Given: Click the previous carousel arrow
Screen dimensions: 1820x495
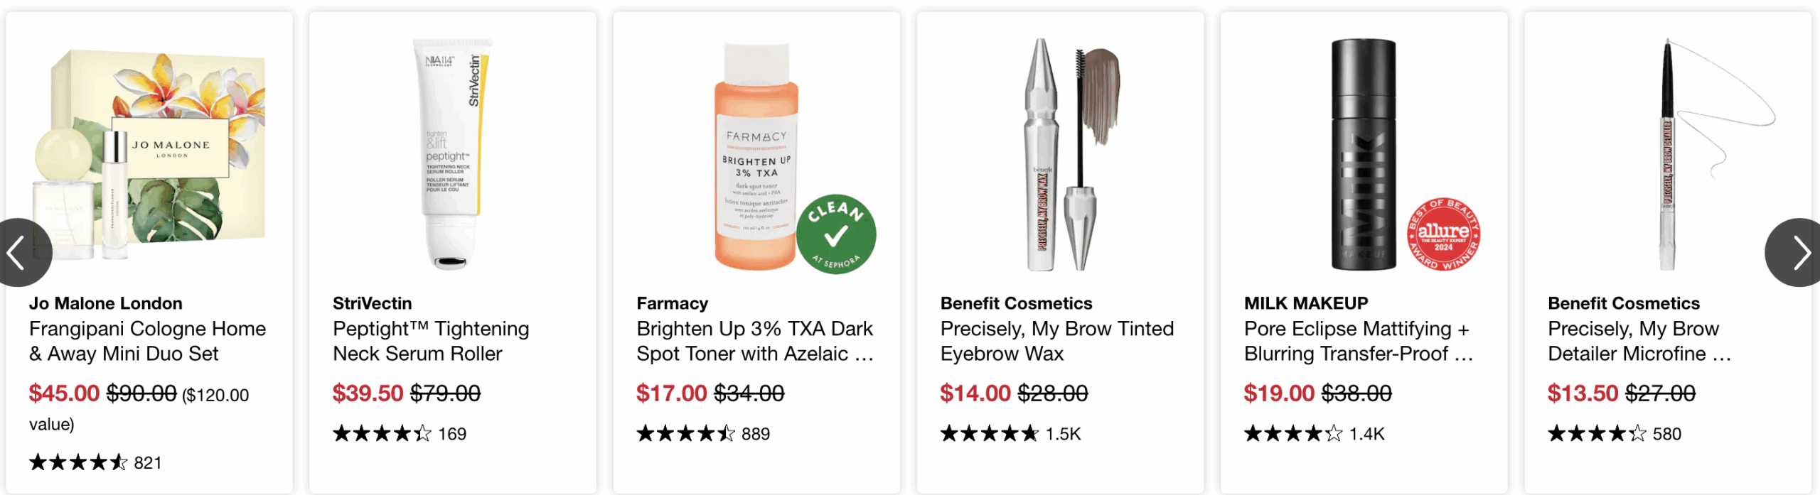Looking at the screenshot, I should click(x=20, y=252).
